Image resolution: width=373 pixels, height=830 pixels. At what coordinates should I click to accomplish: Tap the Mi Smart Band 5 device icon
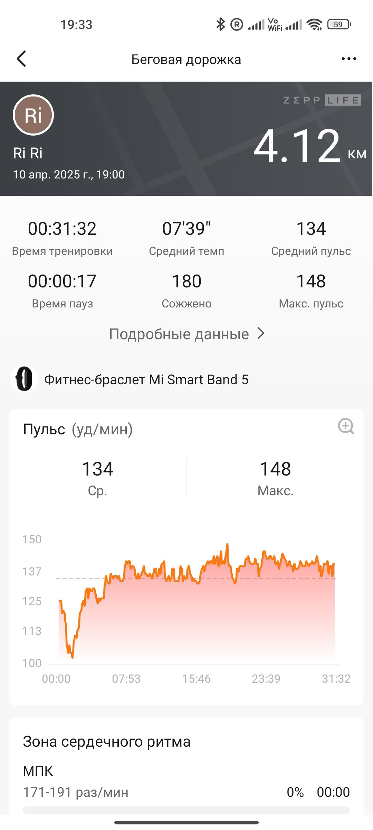tap(24, 379)
